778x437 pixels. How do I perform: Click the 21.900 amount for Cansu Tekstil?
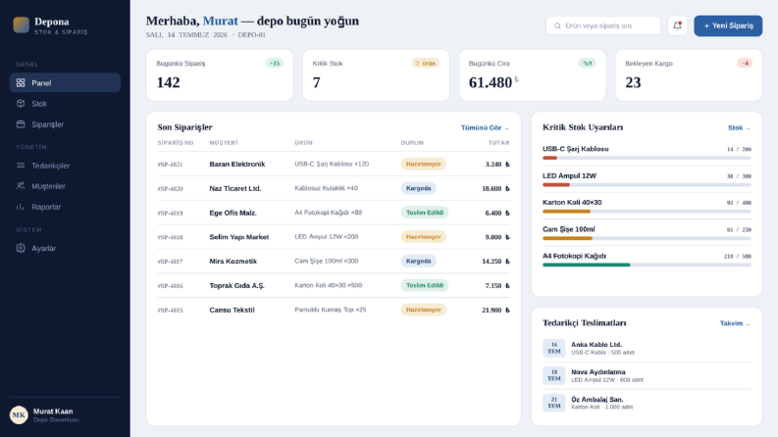[495, 311]
